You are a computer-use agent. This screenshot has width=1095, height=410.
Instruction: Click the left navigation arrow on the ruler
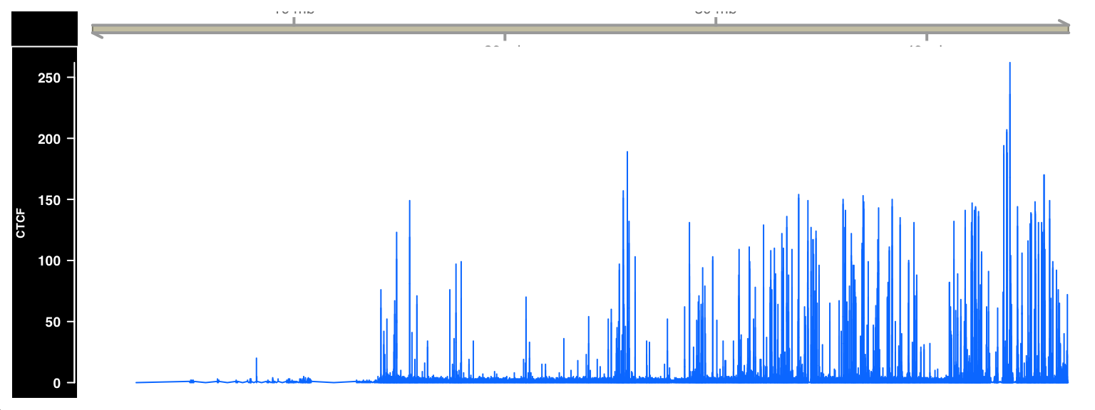click(x=95, y=31)
